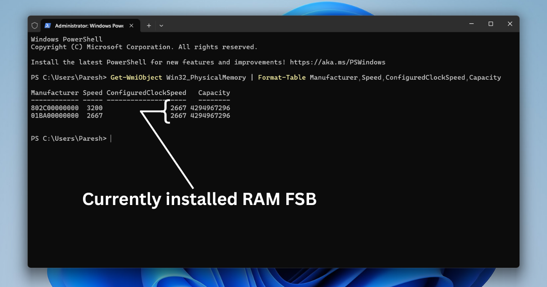Viewport: 547px width, 287px height.
Task: Click the "Currently installed RAM FSB" annotation
Action: pyautogui.click(x=199, y=200)
